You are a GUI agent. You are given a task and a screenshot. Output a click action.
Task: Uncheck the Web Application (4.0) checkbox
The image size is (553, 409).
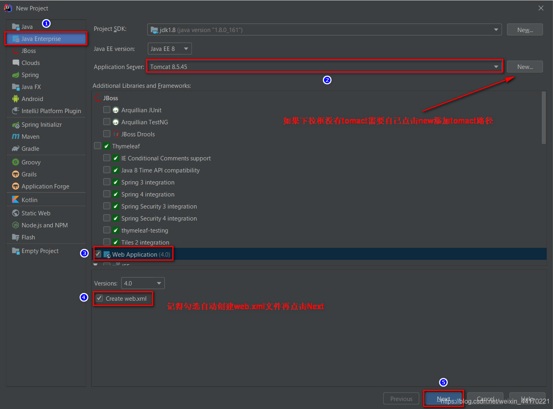98,254
